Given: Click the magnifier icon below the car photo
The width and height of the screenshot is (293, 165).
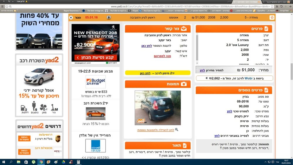Looking at the screenshot, I should [x=177, y=129].
